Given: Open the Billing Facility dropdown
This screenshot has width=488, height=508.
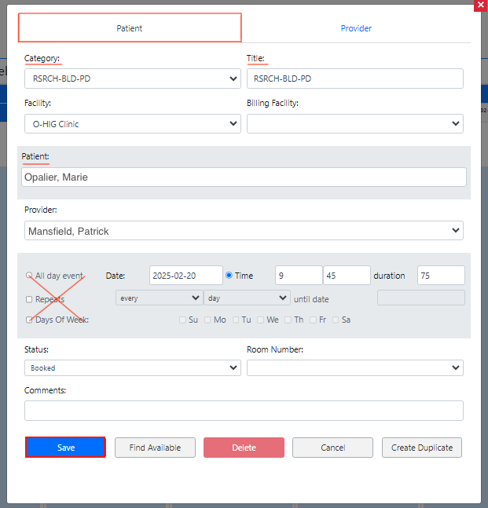Looking at the screenshot, I should (354, 124).
